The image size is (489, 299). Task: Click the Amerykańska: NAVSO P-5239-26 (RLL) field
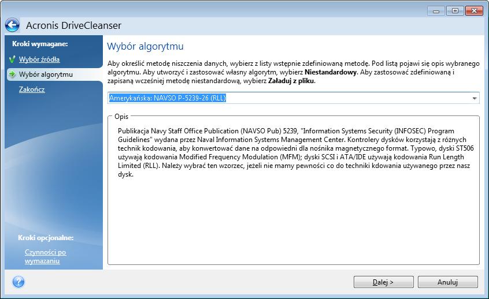pyautogui.click(x=294, y=98)
